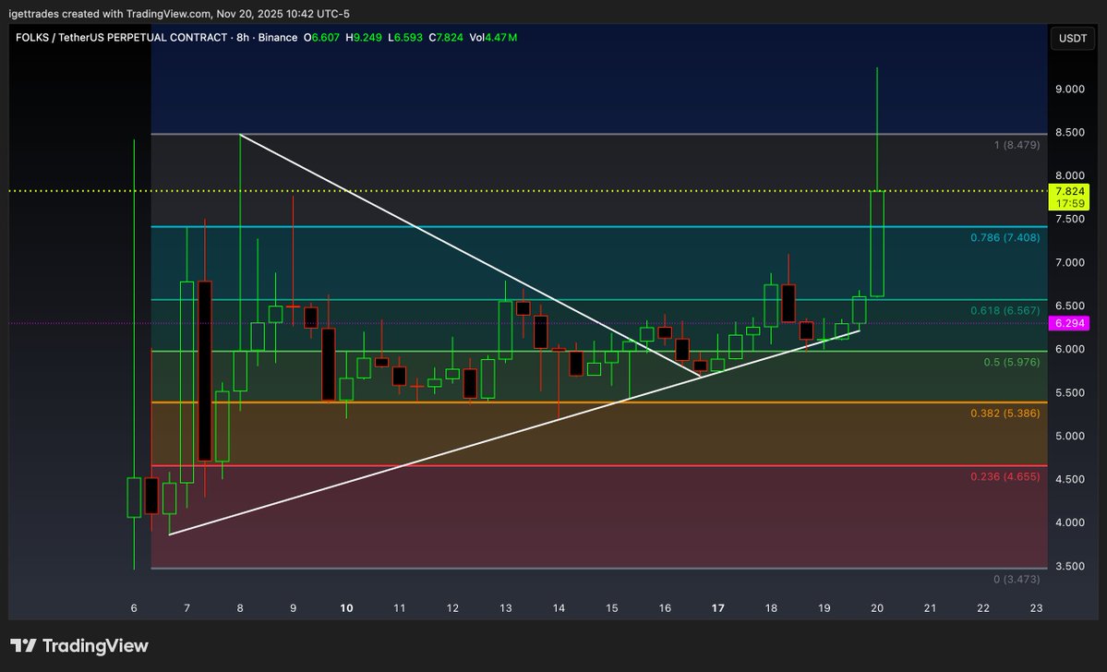Click the yellow 7.824 countdown price label

coord(1071,195)
